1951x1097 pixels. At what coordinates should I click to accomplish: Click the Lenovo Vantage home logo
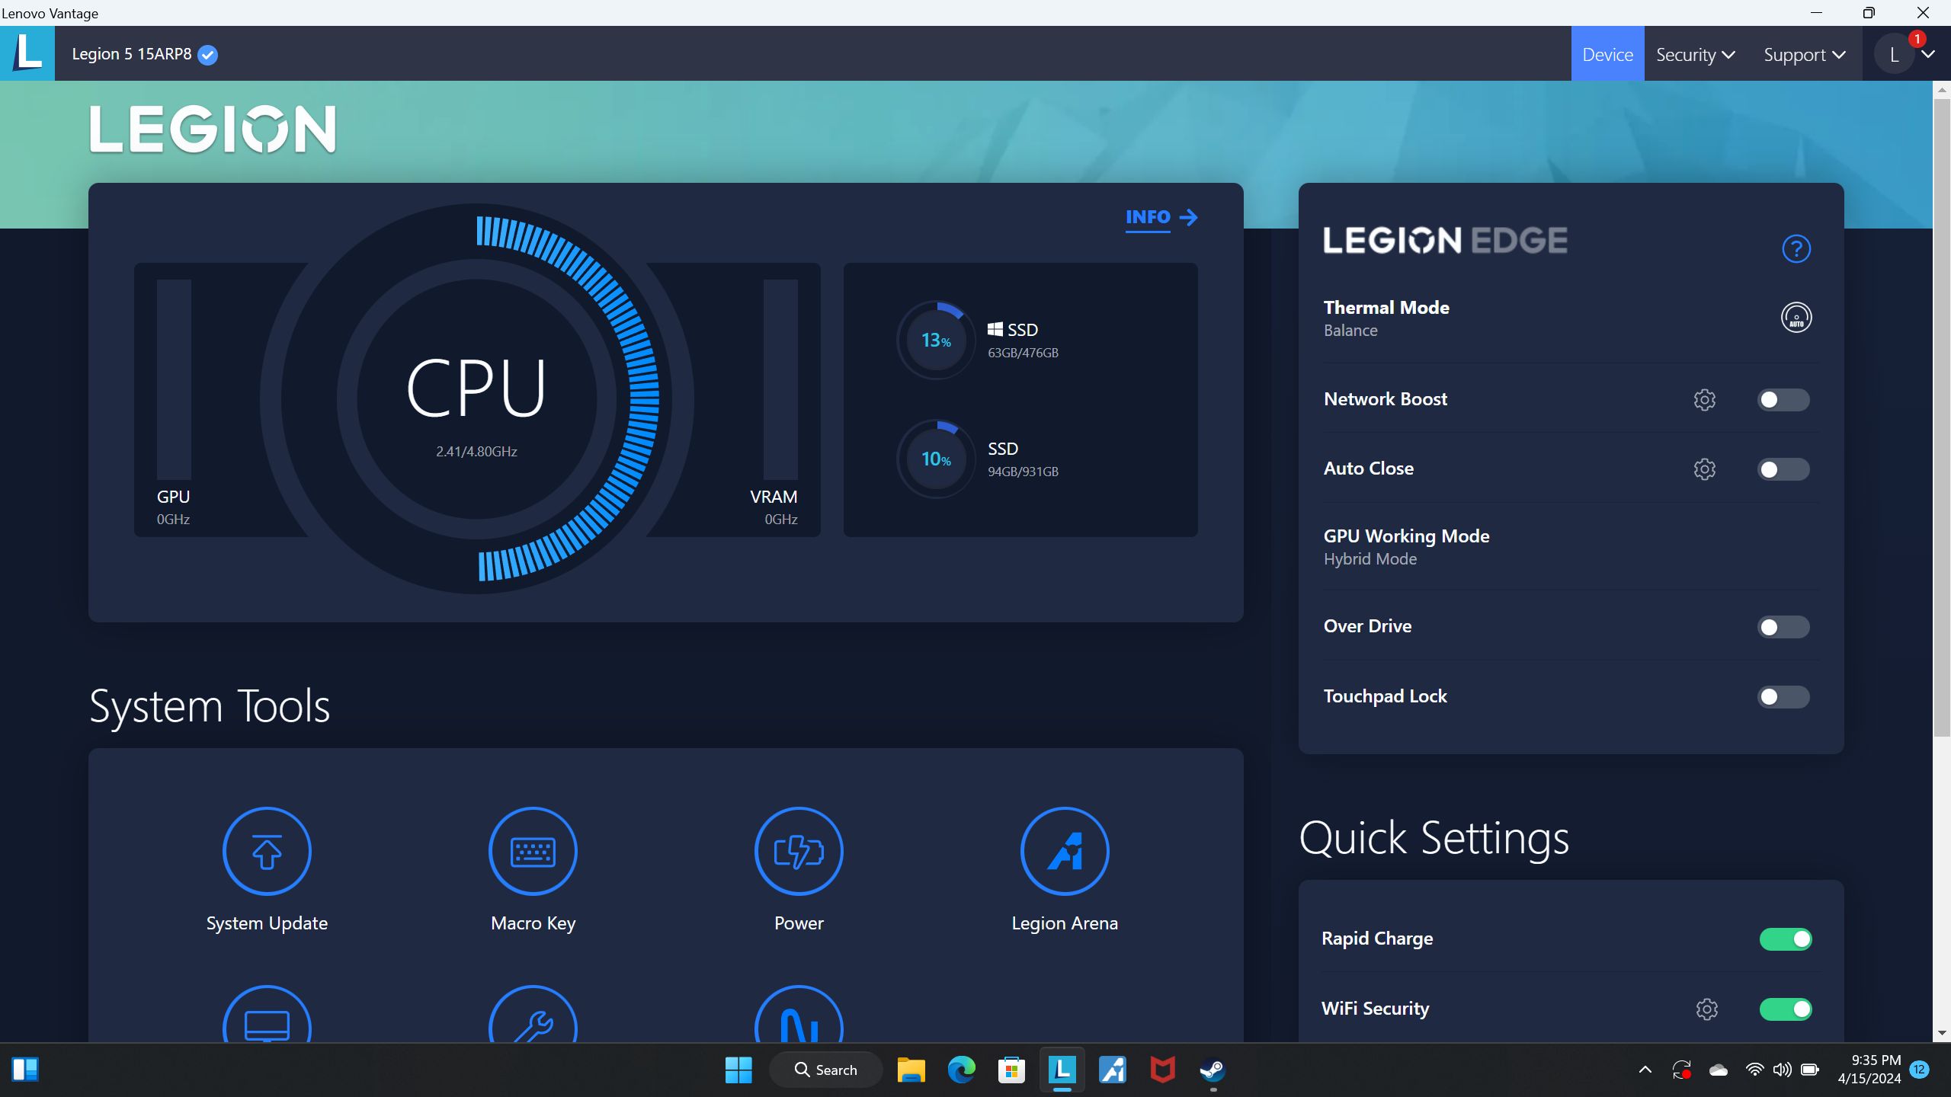click(27, 53)
